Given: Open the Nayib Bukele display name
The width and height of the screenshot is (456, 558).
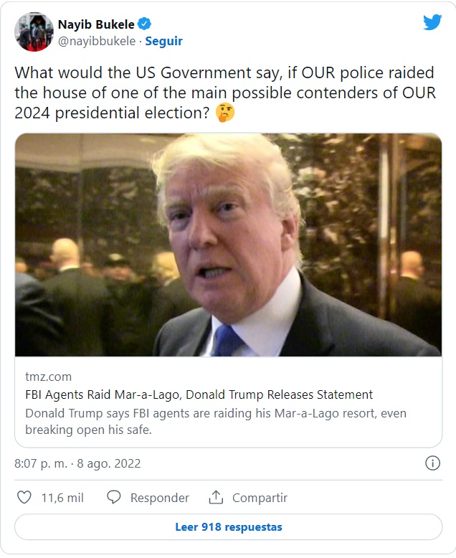Looking at the screenshot, I should 96,24.
